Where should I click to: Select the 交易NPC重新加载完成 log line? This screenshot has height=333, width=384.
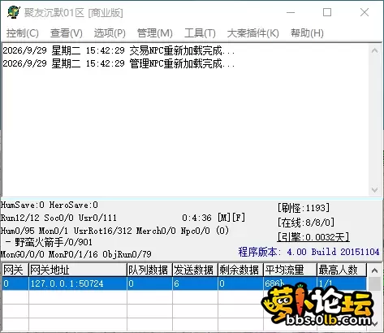click(x=119, y=50)
